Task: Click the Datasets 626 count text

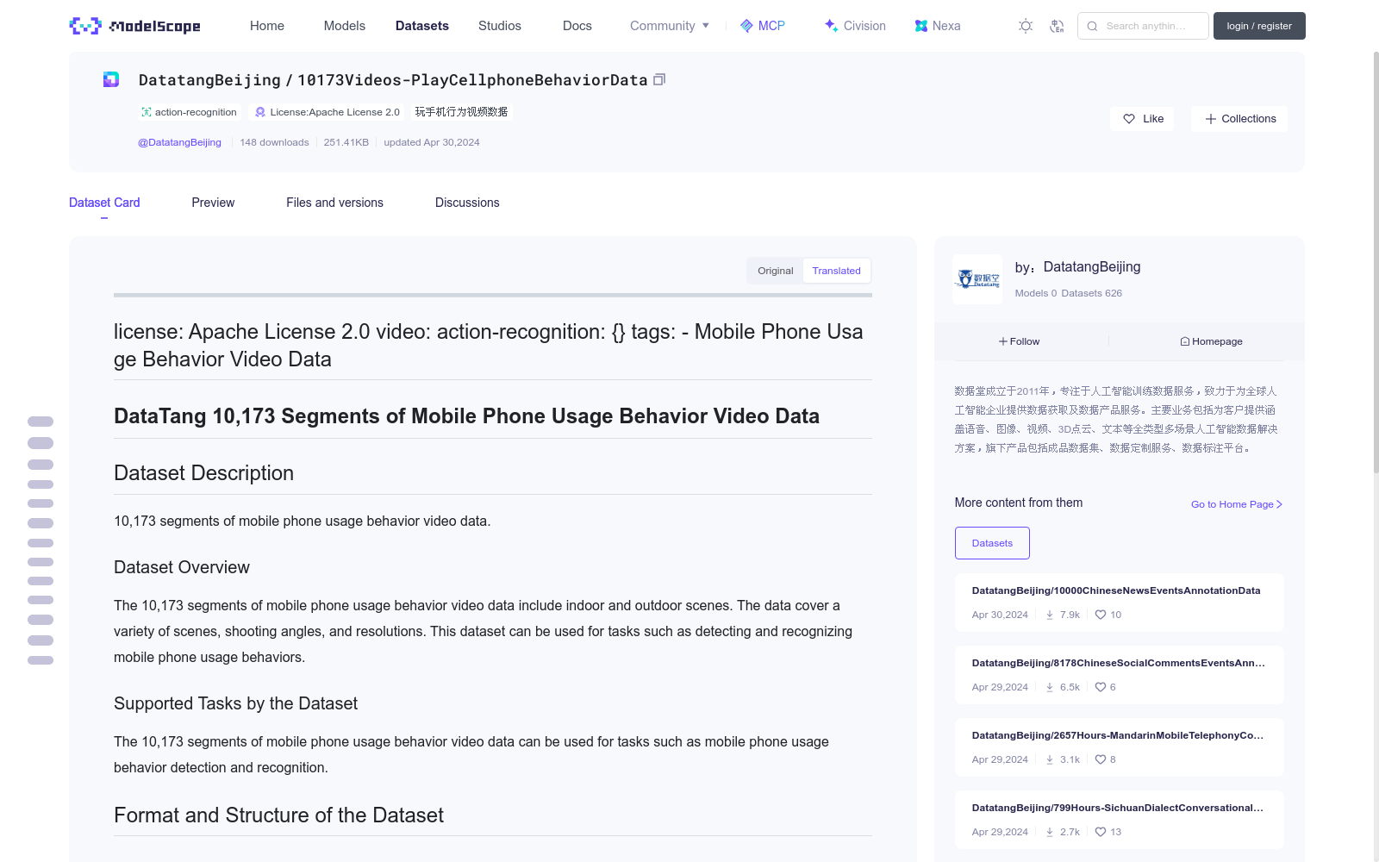Action: (x=1092, y=293)
